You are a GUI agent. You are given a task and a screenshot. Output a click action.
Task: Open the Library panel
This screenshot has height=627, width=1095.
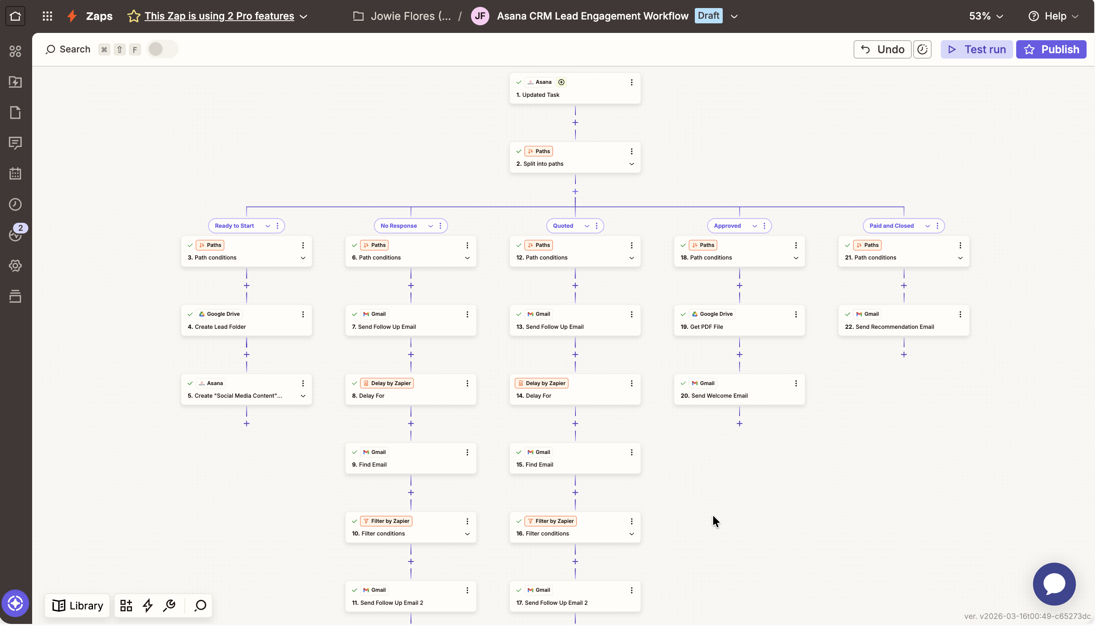point(77,606)
